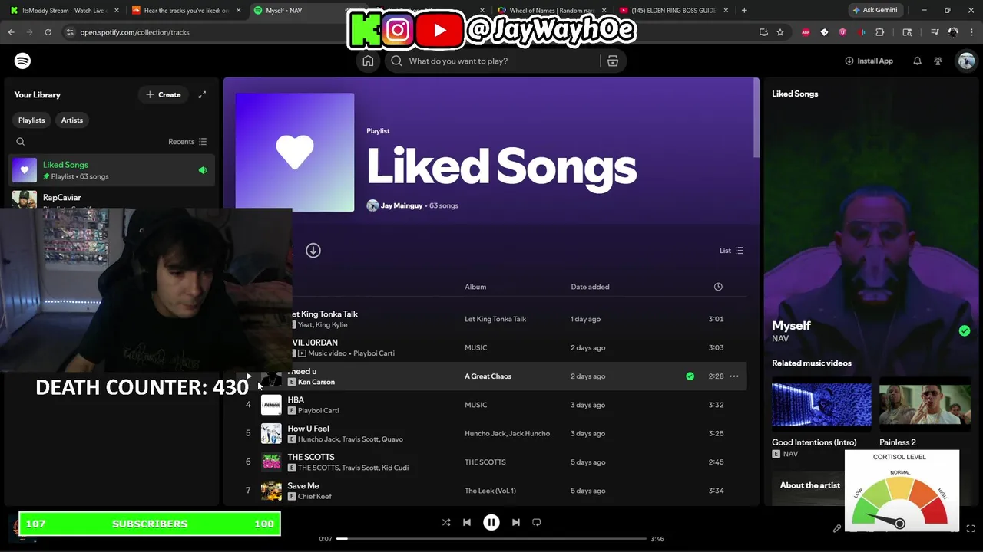The image size is (983, 552).
Task: Open the Chrome Extensions puzzle icon
Action: click(880, 32)
